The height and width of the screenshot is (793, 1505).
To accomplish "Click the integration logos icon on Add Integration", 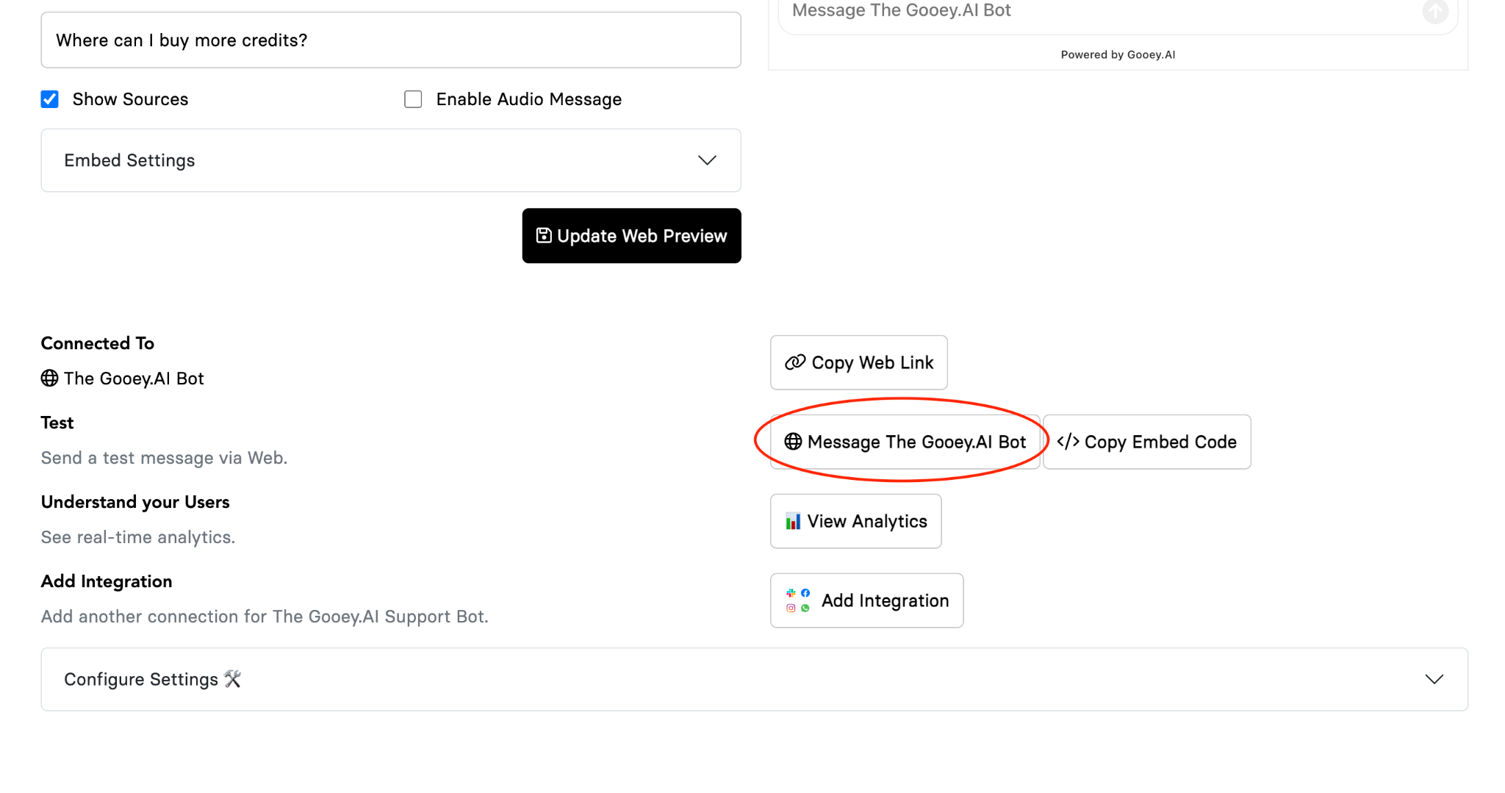I will [x=798, y=600].
